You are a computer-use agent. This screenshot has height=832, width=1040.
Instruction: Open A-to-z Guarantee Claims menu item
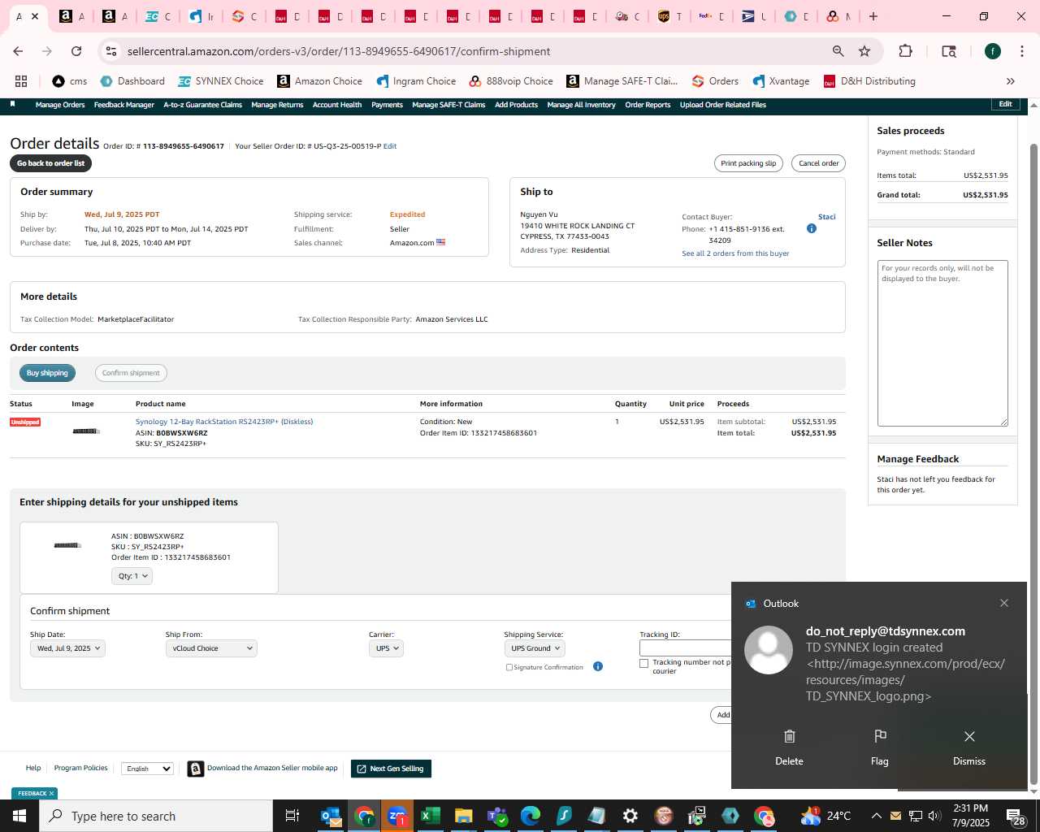(x=202, y=105)
